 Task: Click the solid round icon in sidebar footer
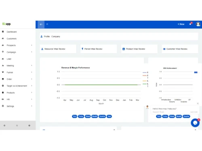point(29,126)
